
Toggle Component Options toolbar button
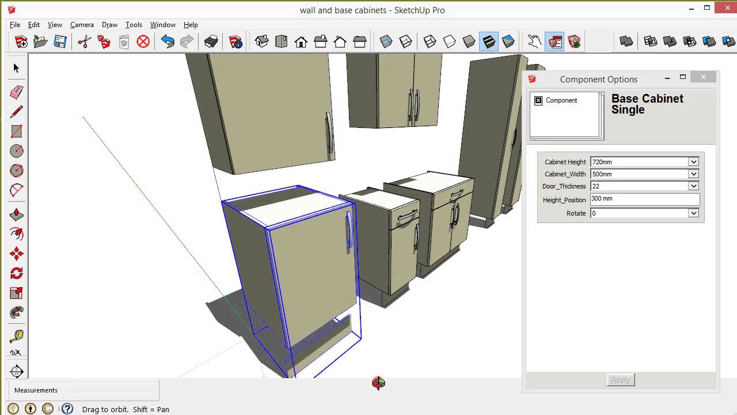tap(554, 41)
